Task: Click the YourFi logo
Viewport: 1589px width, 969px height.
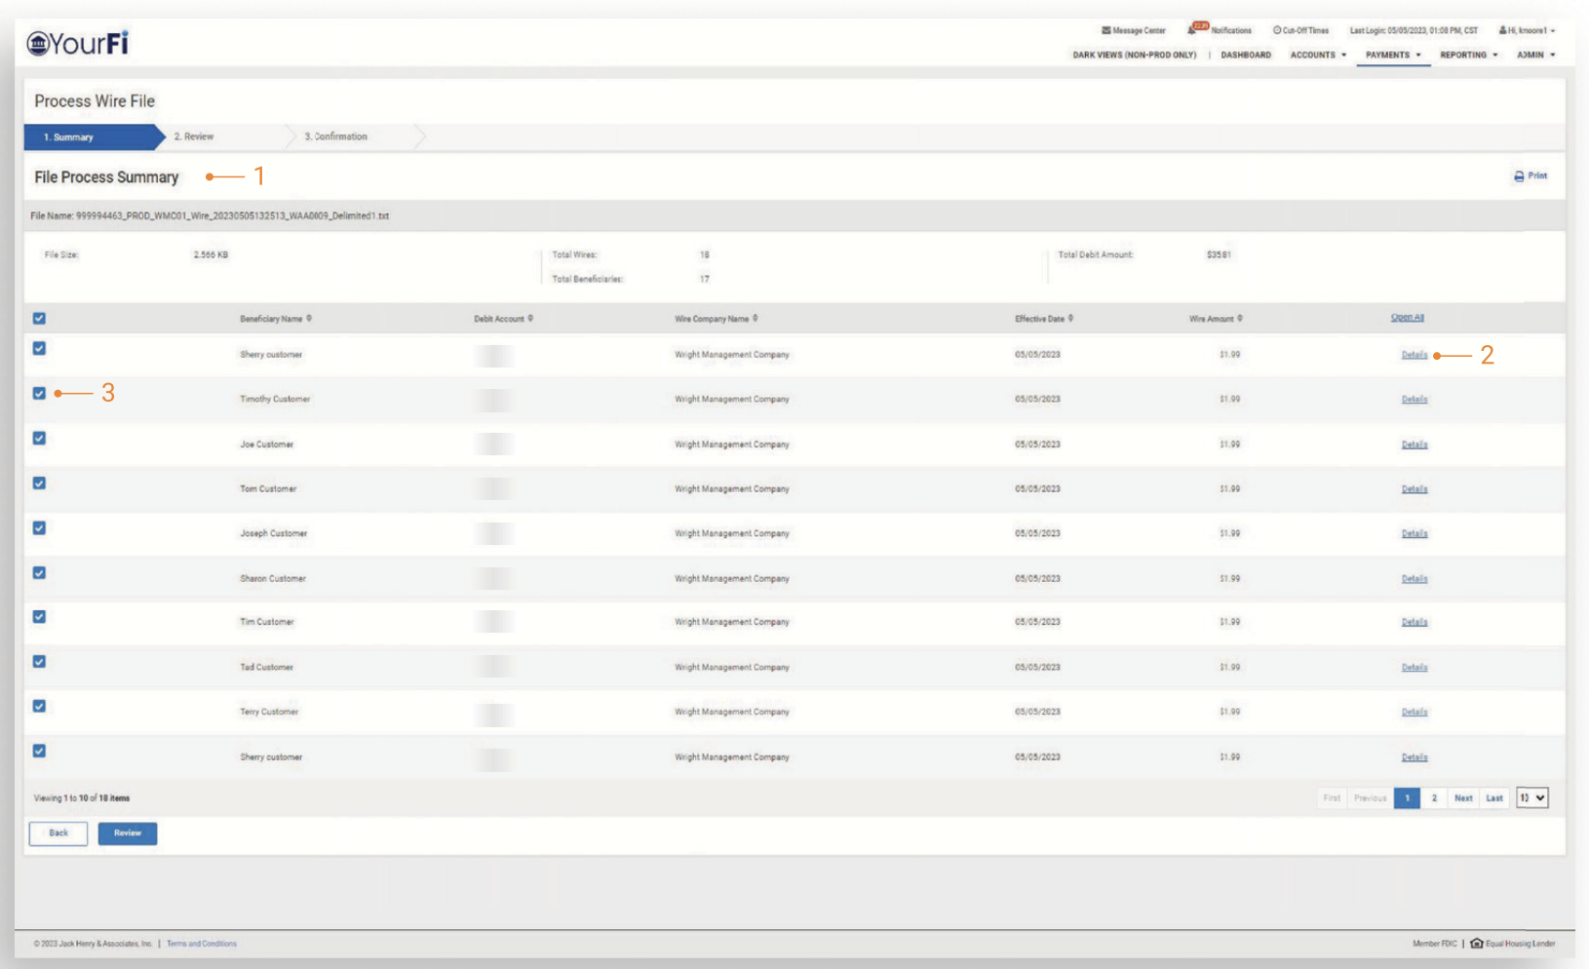Action: [x=78, y=43]
